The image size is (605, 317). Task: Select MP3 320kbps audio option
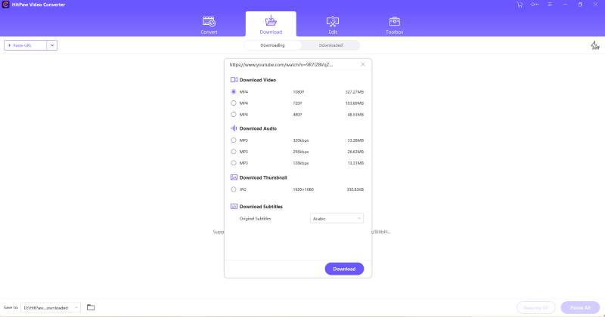(x=234, y=140)
